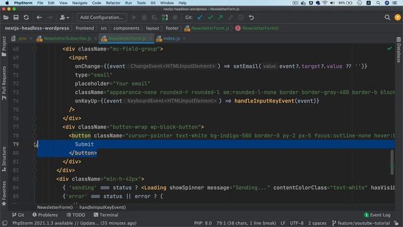
Task: Click Git Push green arrow
Action: [x=220, y=18]
